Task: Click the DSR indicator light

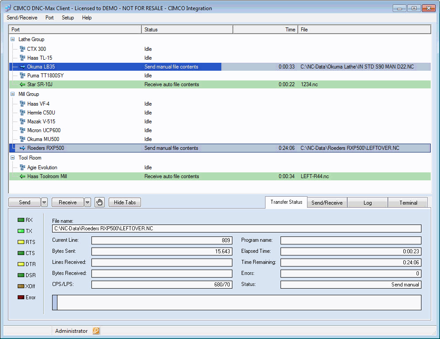Action: click(21, 275)
